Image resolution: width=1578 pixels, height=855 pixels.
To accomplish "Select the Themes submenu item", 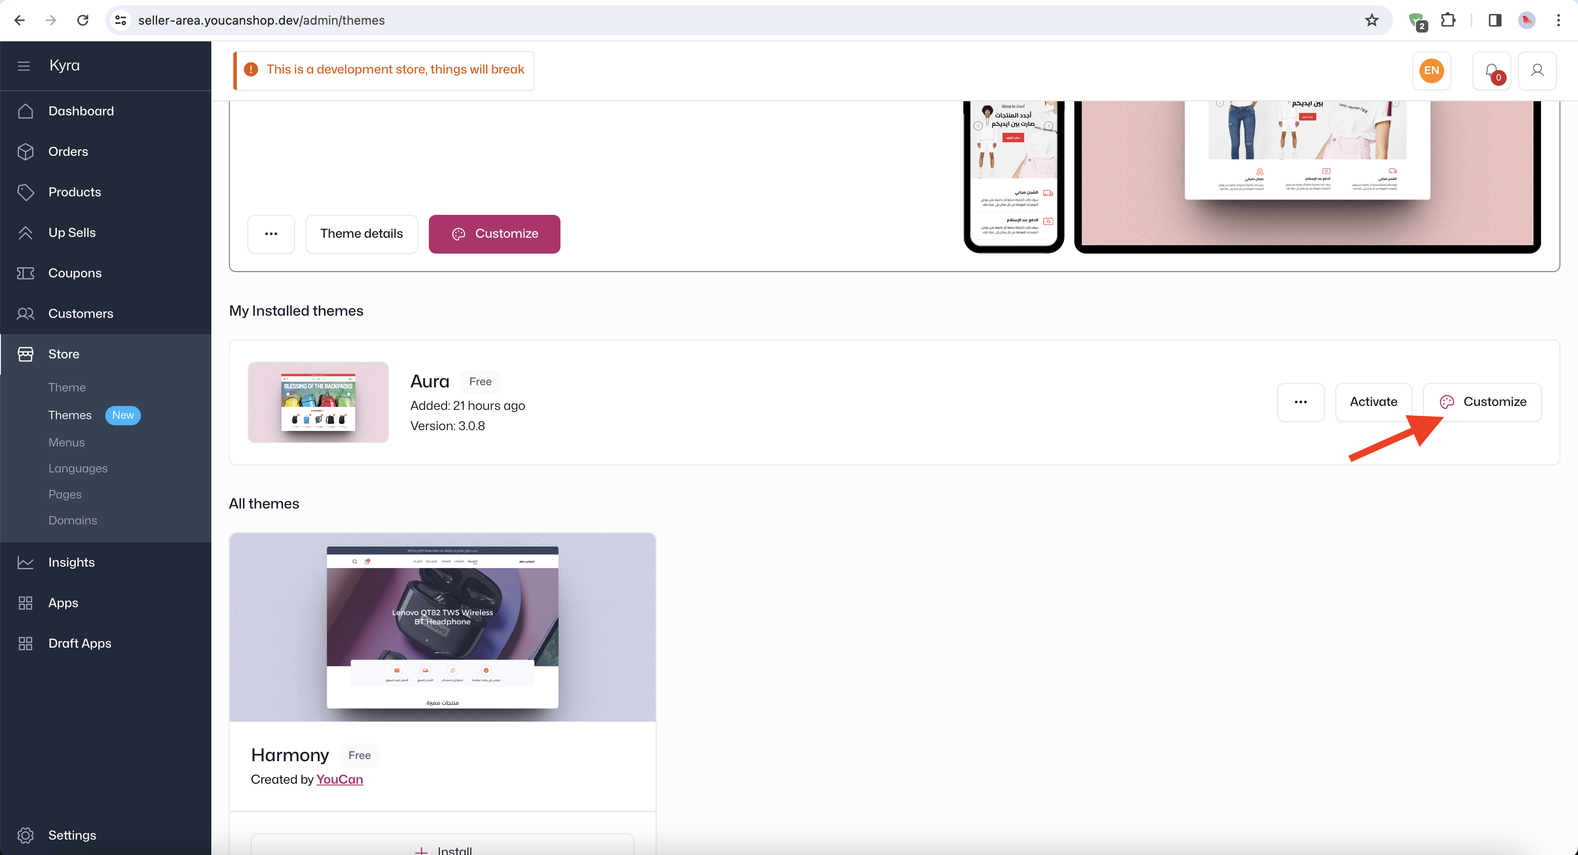I will 70,415.
